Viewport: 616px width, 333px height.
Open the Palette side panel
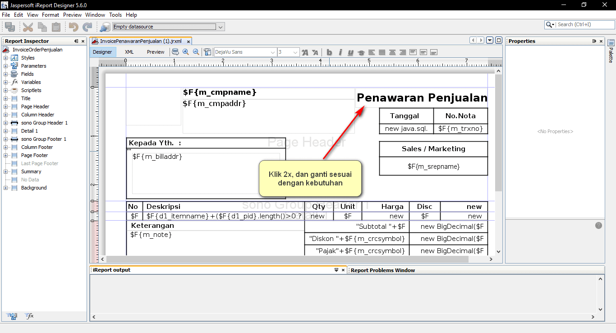click(x=611, y=51)
